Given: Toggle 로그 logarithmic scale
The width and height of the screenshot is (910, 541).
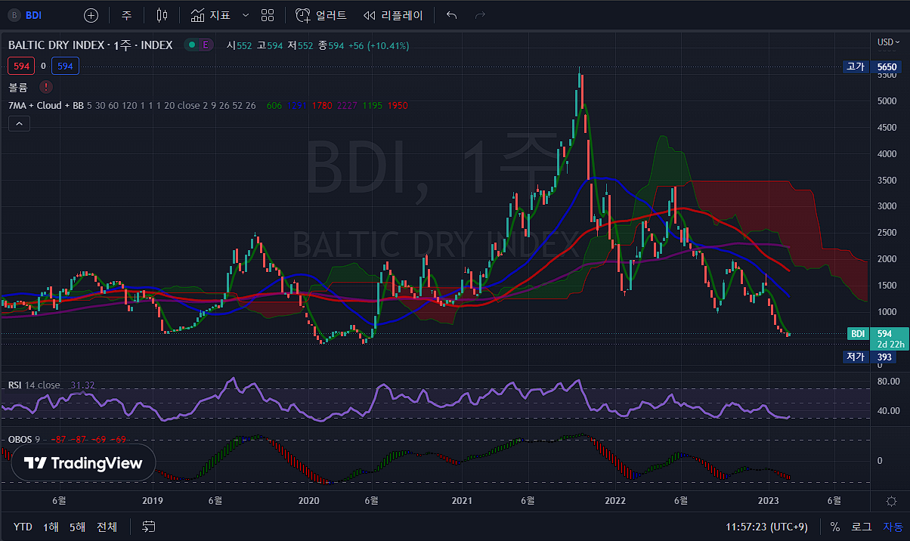Looking at the screenshot, I should click(861, 527).
